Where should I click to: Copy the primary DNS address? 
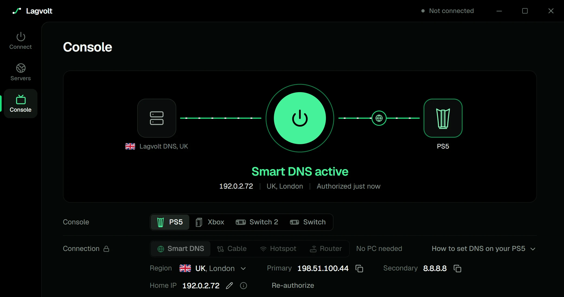[359, 268]
